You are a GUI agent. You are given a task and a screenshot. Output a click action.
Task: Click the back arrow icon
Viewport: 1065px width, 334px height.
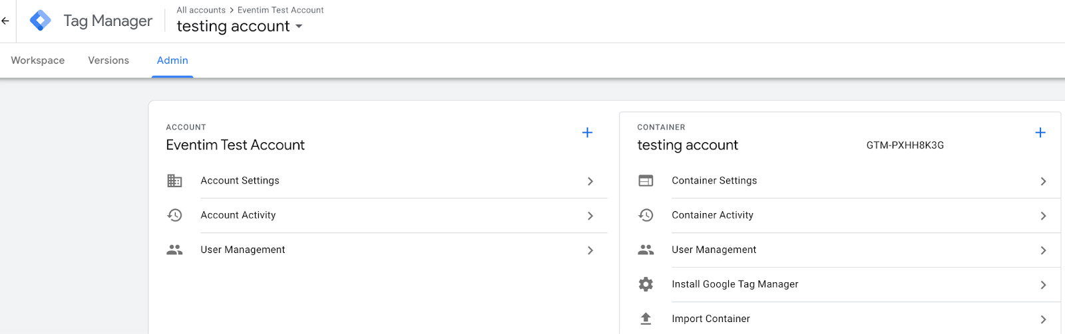pos(5,21)
